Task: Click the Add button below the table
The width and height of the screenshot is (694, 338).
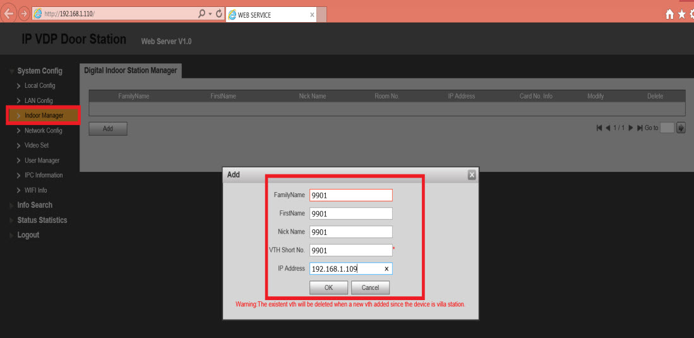Action: [108, 129]
